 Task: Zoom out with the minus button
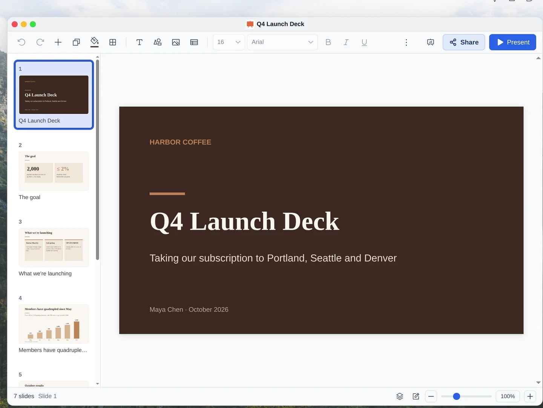point(431,396)
